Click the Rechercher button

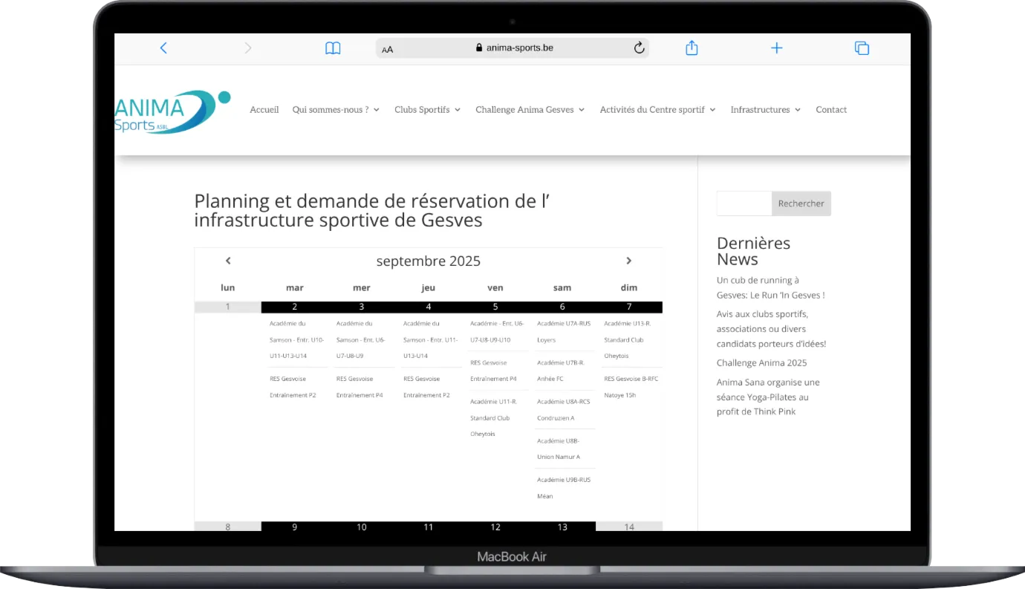[x=801, y=204]
